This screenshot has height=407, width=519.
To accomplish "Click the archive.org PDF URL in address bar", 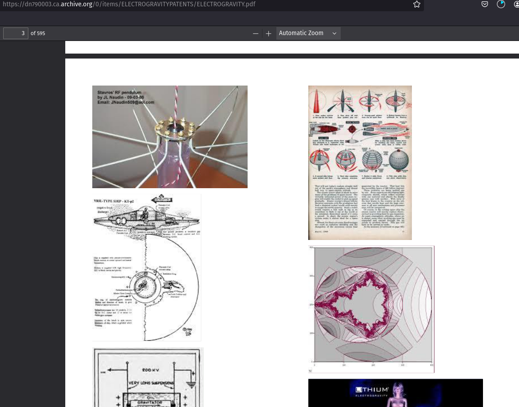I will pos(129,5).
